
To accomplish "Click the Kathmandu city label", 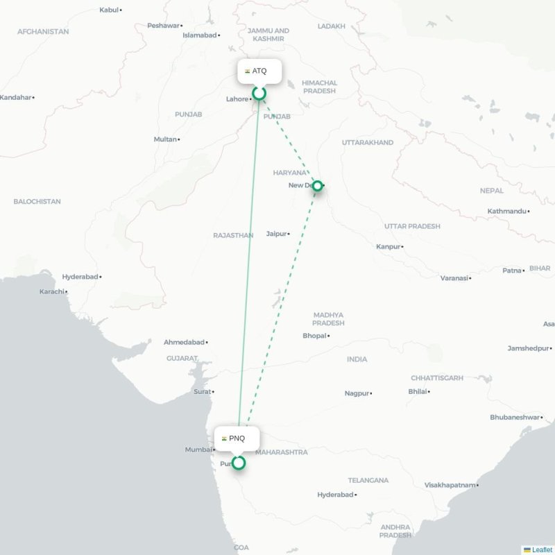I will [x=507, y=212].
